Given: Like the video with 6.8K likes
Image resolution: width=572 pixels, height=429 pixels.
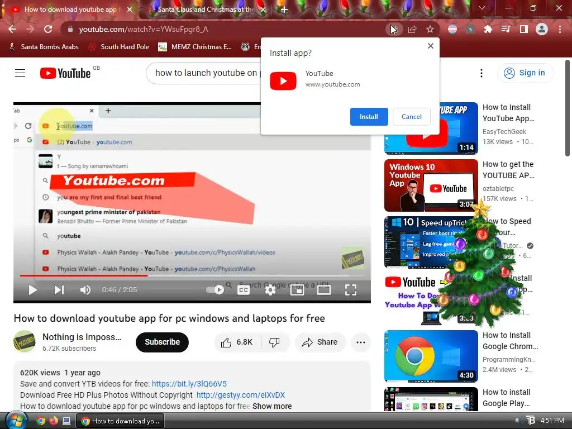Looking at the screenshot, I should point(237,342).
